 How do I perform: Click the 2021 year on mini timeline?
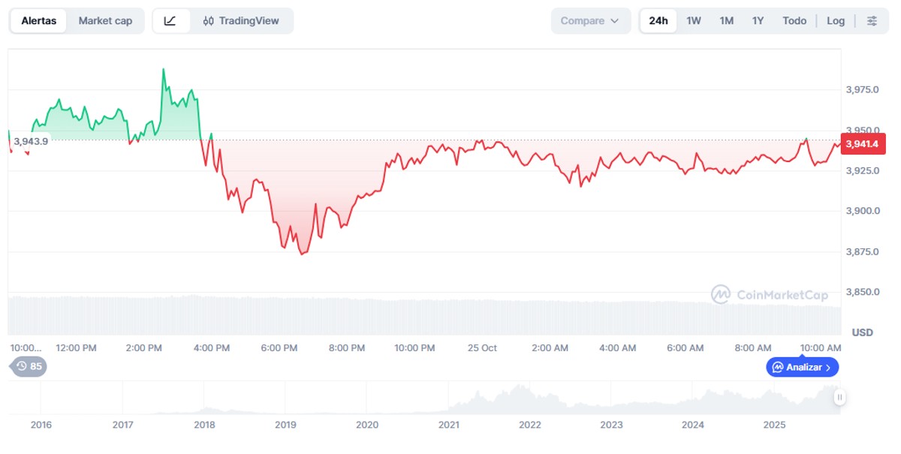tap(448, 425)
